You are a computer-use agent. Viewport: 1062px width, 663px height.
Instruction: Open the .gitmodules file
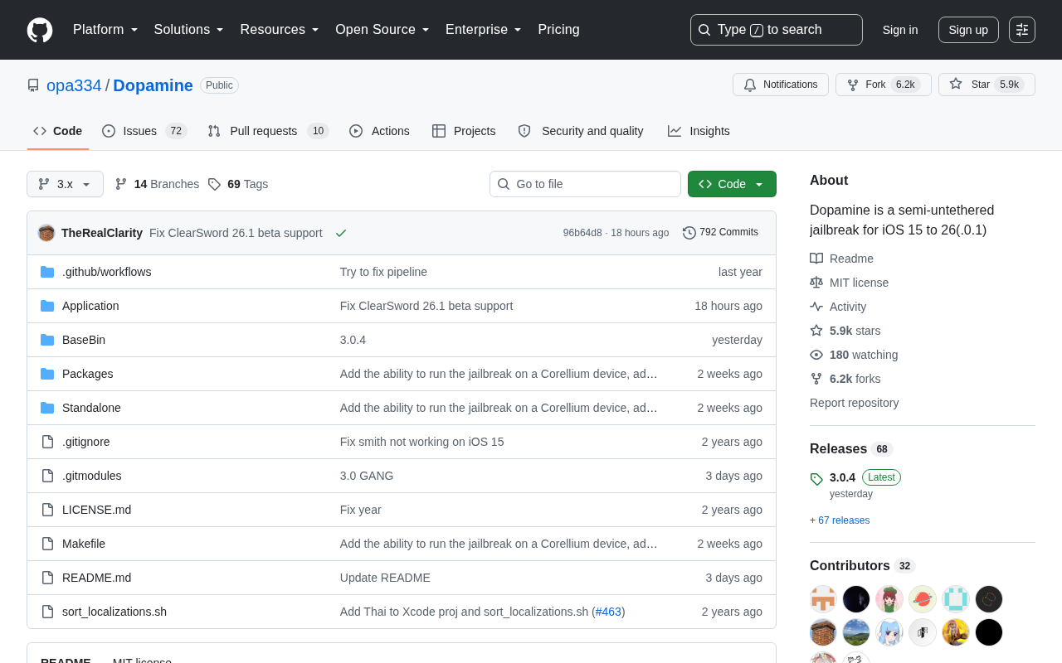pyautogui.click(x=92, y=476)
